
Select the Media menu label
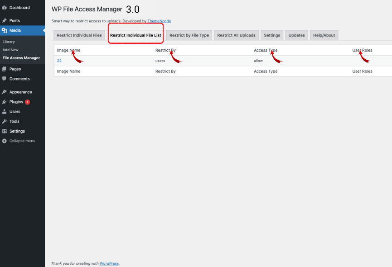tap(15, 30)
